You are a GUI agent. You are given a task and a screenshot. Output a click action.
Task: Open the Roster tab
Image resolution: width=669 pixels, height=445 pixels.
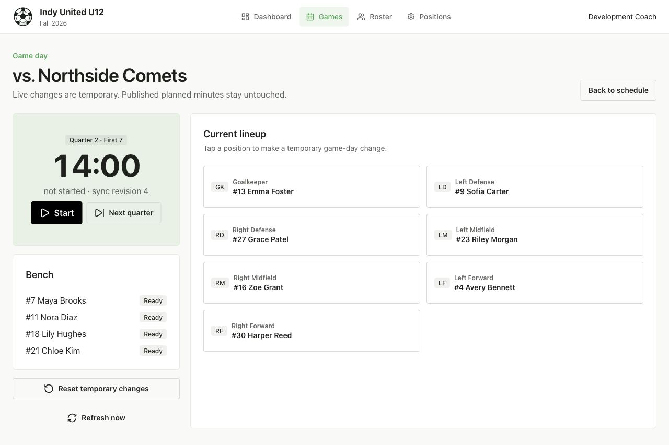coord(374,17)
